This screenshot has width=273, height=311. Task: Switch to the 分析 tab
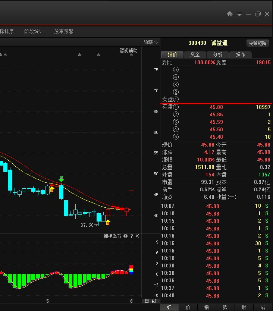coord(218,54)
